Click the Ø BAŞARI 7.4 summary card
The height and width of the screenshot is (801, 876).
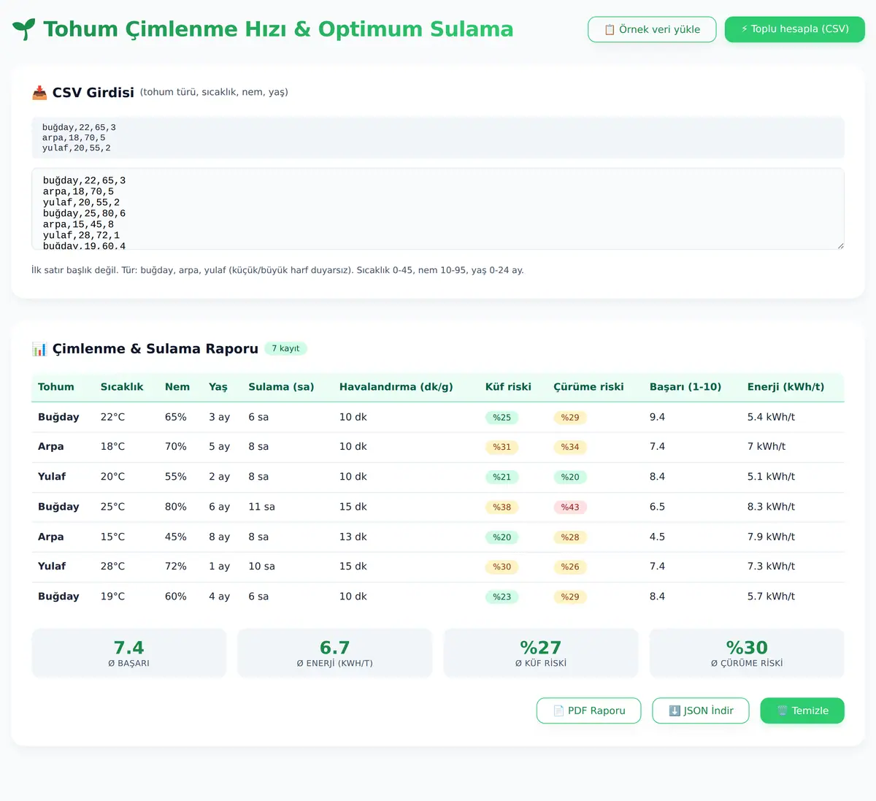coord(129,653)
